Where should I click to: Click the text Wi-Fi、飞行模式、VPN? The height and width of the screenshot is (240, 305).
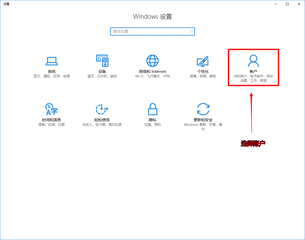152,76
